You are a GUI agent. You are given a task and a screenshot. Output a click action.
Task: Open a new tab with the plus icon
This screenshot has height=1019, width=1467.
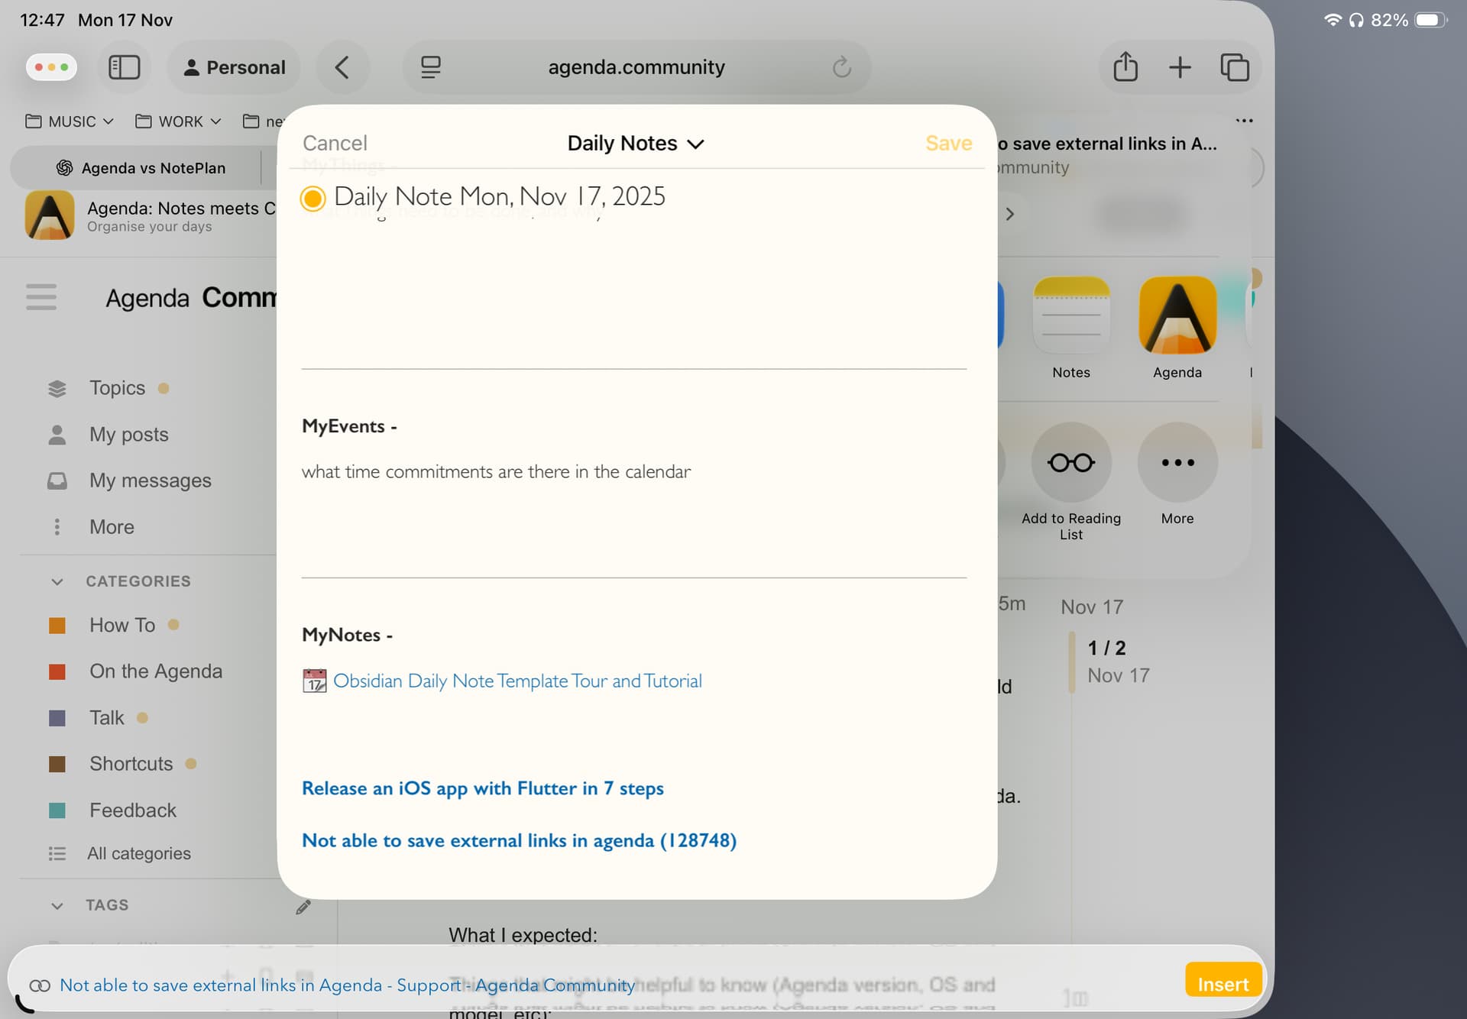[x=1180, y=67]
